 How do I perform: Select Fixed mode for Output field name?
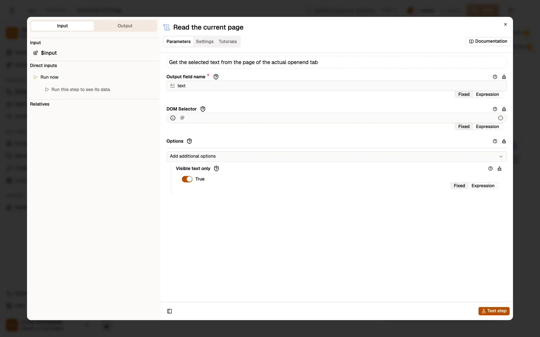click(x=464, y=94)
